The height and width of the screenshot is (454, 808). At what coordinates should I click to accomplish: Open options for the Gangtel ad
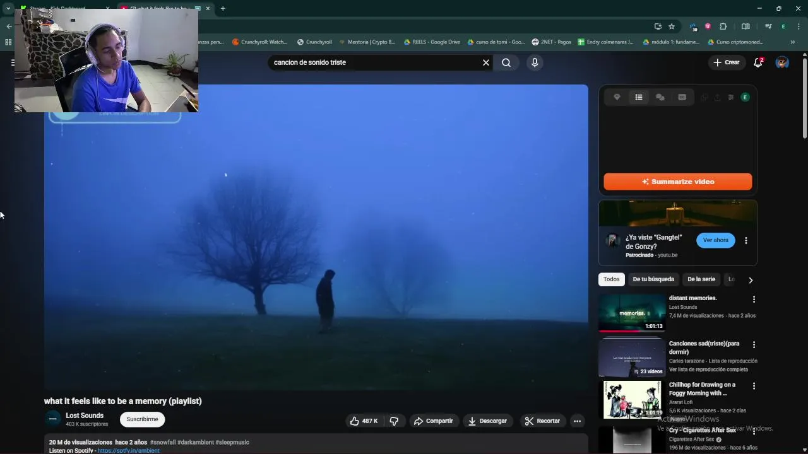(x=746, y=240)
